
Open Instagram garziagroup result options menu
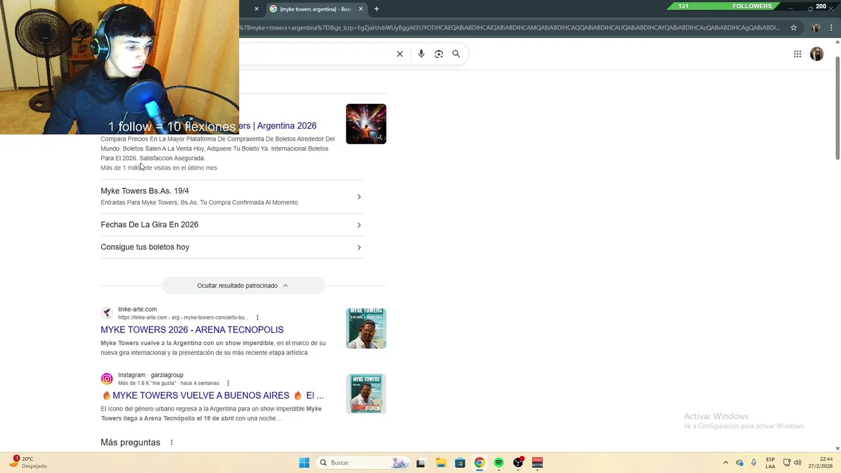(x=228, y=384)
